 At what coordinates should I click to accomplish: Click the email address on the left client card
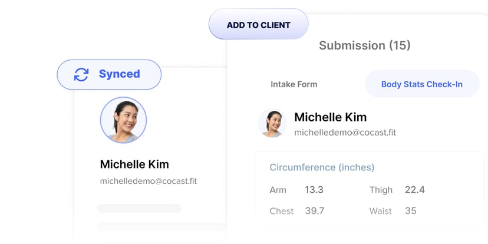[x=148, y=181]
